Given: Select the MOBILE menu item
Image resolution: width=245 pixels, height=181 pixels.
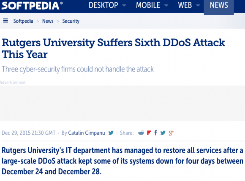Looking at the screenshot, I should click(148, 5).
